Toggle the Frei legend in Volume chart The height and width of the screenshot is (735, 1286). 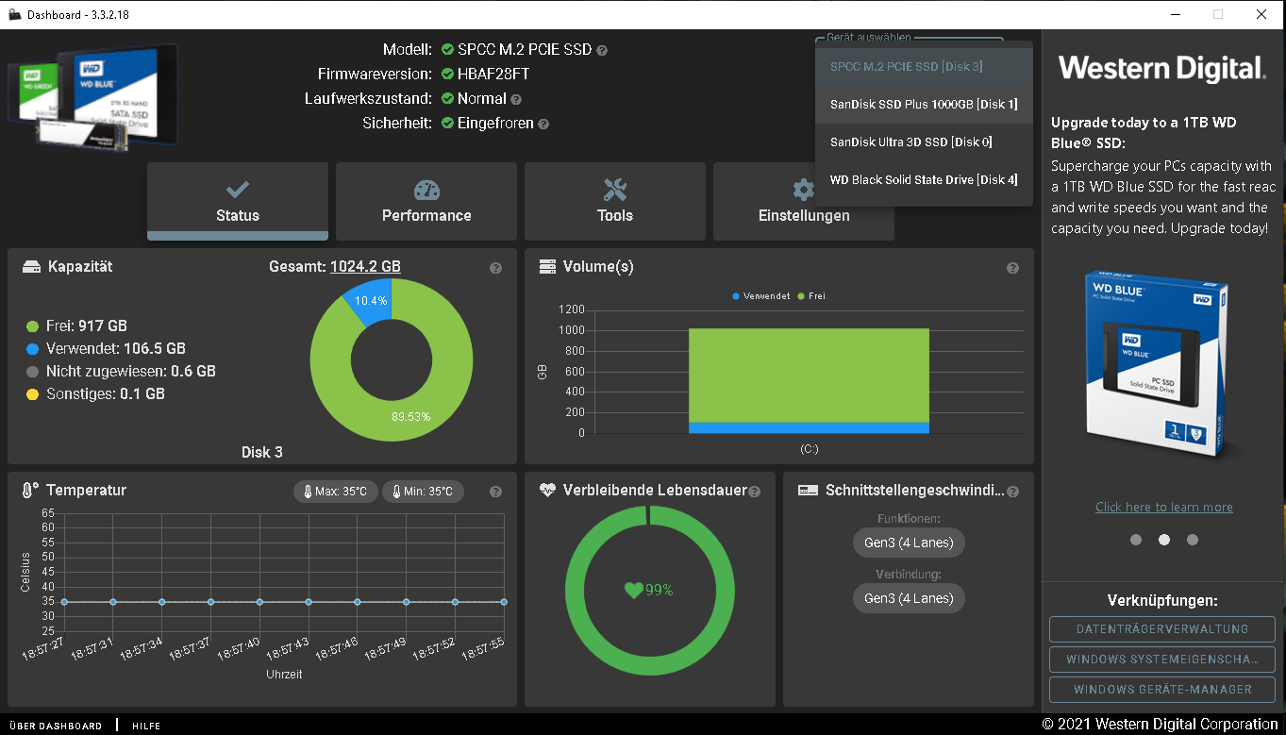[812, 296]
